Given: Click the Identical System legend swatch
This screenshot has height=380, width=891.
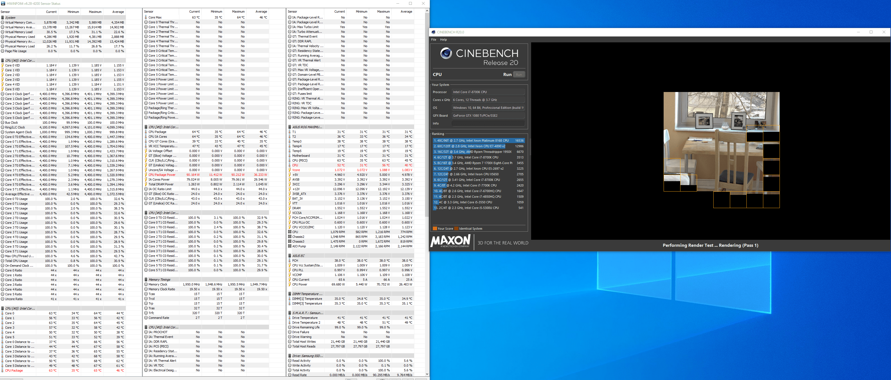Looking at the screenshot, I should click(x=456, y=228).
